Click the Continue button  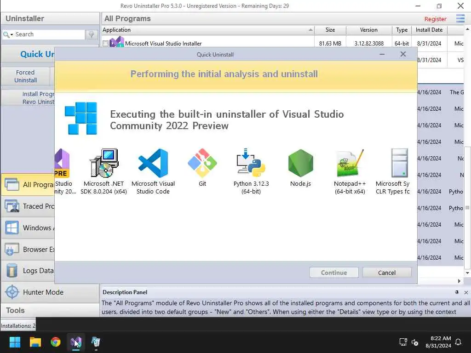[334, 273]
